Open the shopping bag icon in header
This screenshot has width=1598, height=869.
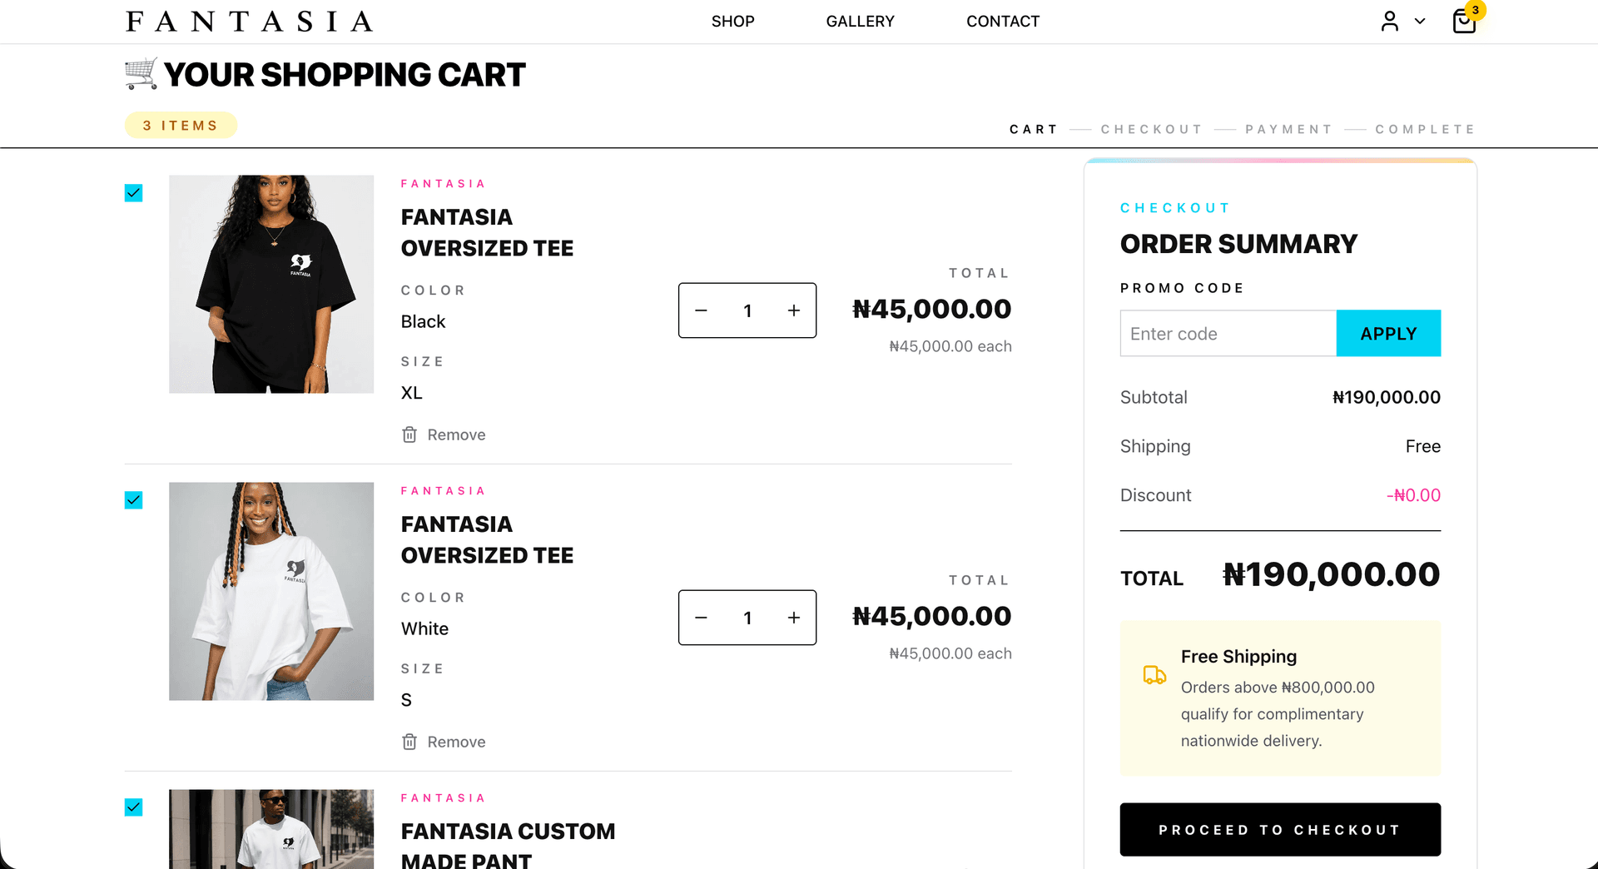tap(1464, 22)
